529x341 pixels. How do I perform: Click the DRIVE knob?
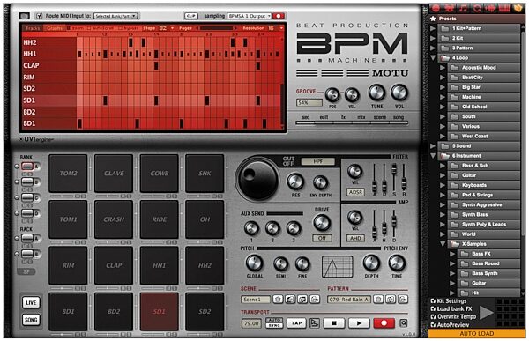click(x=322, y=223)
